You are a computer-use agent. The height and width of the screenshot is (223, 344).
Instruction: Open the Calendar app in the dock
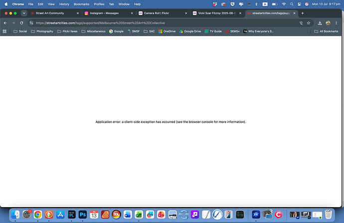tap(94, 215)
